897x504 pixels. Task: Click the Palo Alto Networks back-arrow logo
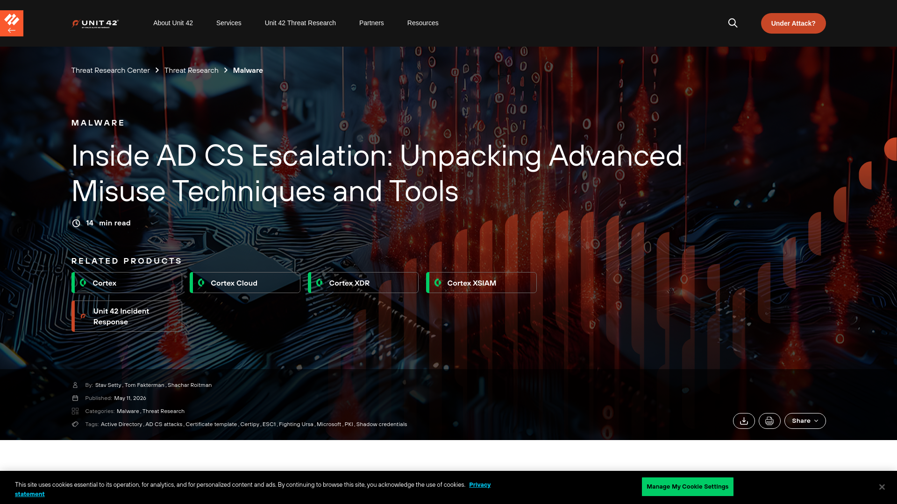point(12,23)
